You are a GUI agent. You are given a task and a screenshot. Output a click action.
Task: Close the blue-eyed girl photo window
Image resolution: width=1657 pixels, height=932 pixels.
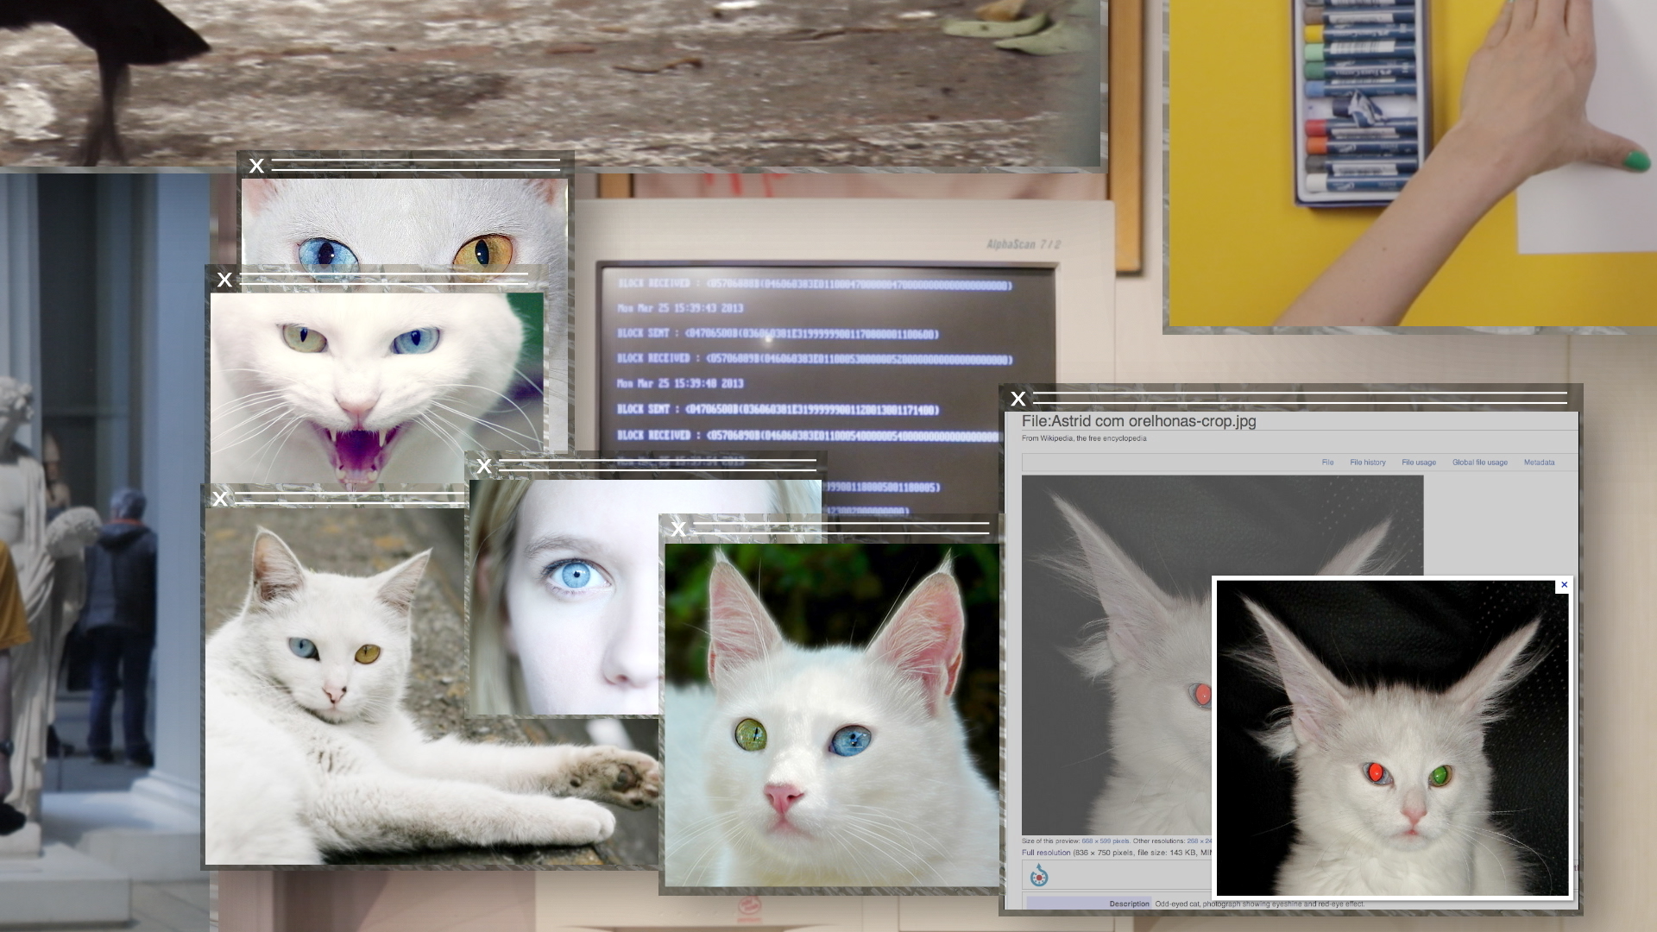click(485, 464)
